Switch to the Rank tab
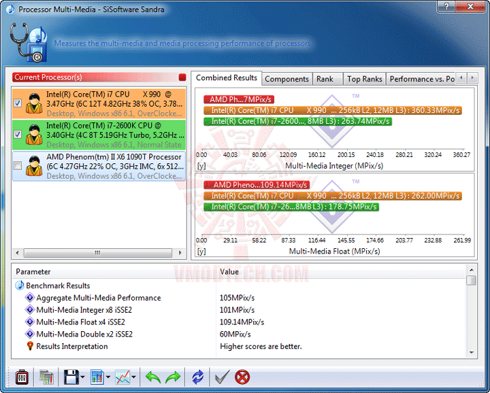490x393 pixels. tap(327, 79)
